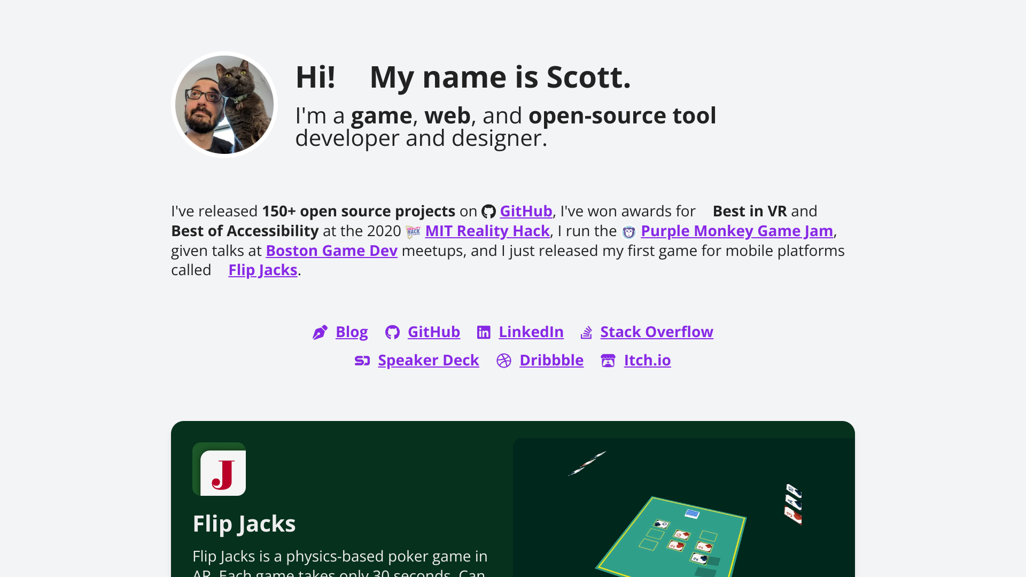Viewport: 1026px width, 577px height.
Task: Visit the Dribbble link
Action: [x=551, y=360]
